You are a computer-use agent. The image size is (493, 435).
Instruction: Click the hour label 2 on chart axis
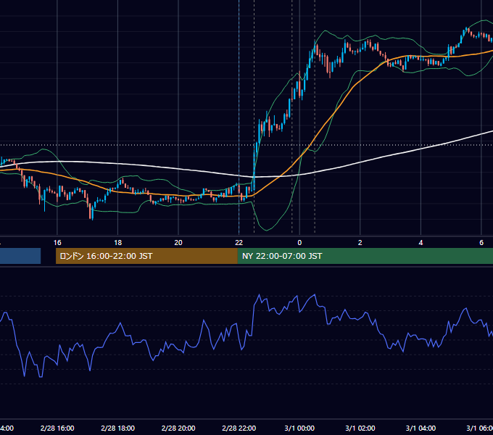pos(360,243)
